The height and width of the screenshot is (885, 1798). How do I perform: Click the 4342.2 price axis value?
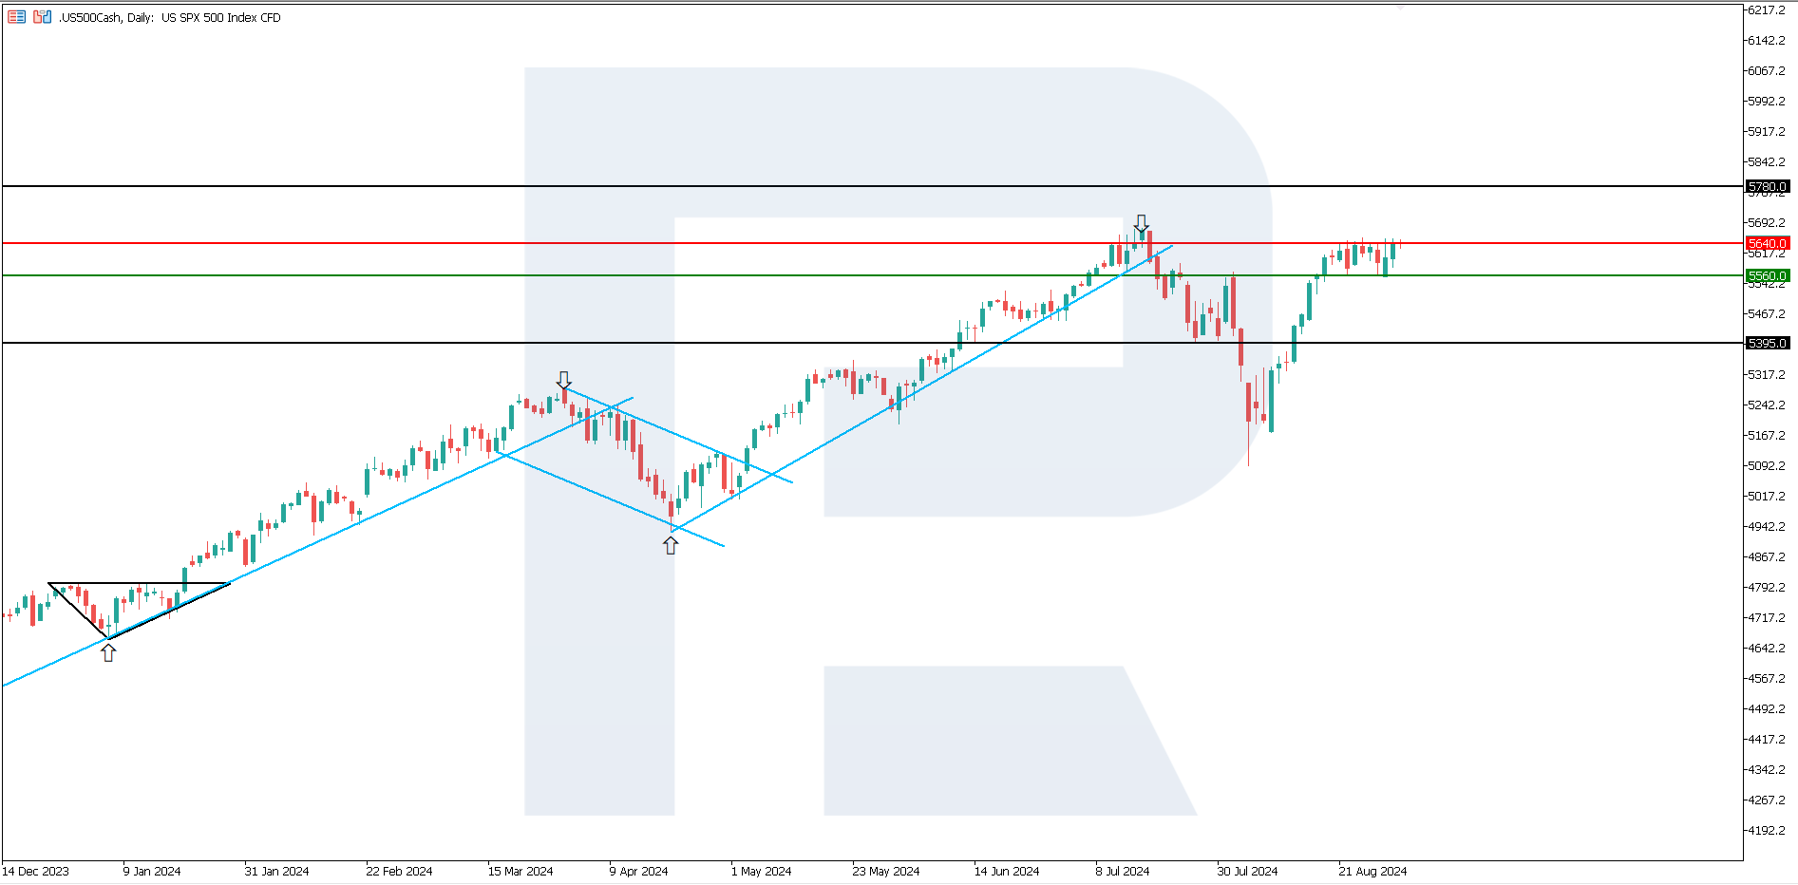coord(1767,770)
